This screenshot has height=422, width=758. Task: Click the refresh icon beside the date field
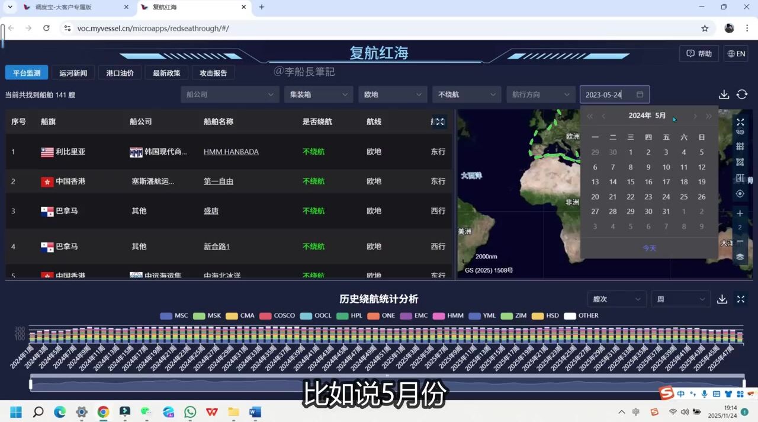[x=741, y=95]
